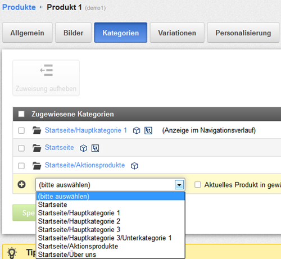The width and height of the screenshot is (281, 259).
Task: Click folder icon beside Startseite/Aktionsprodukte link
Action: (x=37, y=166)
